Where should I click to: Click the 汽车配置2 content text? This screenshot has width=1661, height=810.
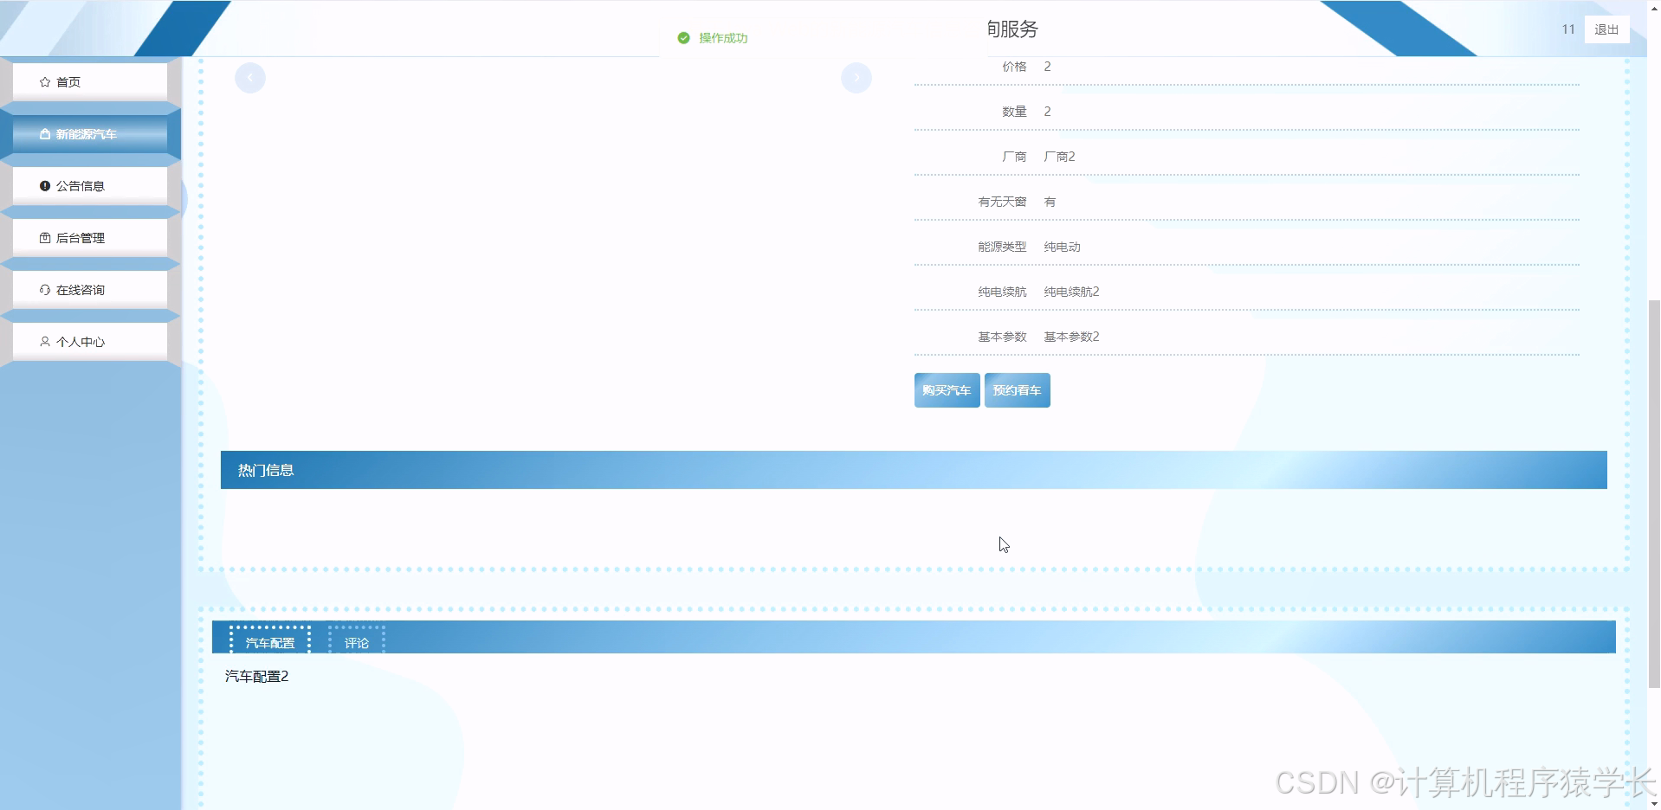[256, 676]
